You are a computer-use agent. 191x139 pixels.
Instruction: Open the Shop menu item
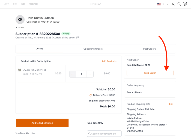pyautogui.click(x=15, y=4)
